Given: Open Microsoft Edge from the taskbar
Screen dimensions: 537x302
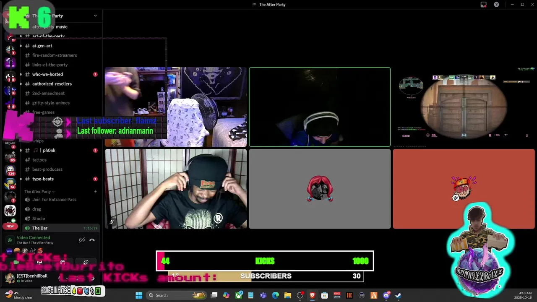Looking at the screenshot, I should coord(275,295).
